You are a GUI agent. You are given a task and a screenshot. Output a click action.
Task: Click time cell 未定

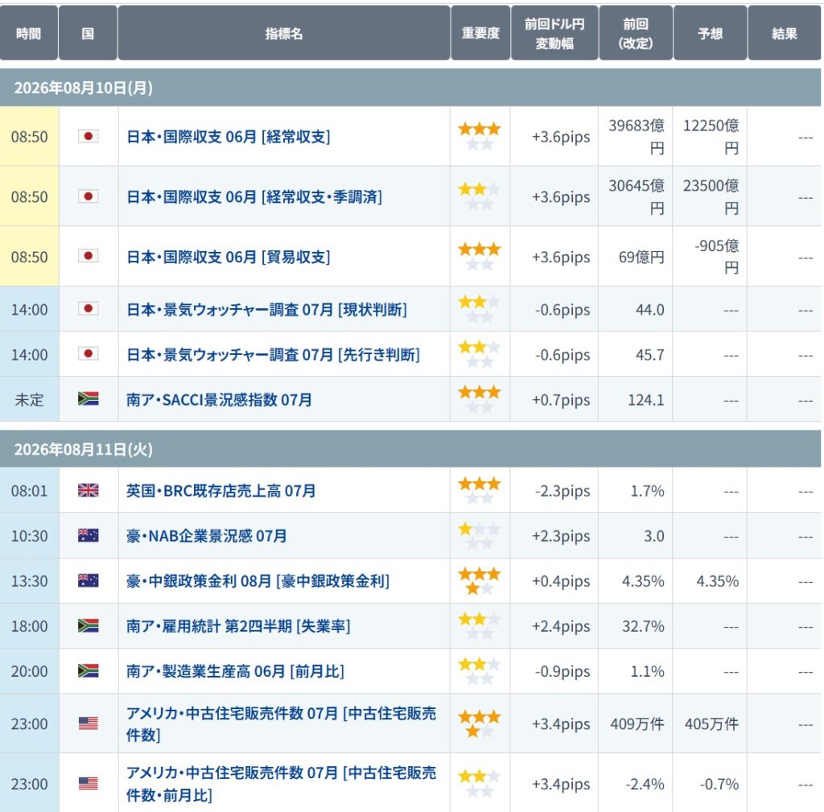click(29, 400)
